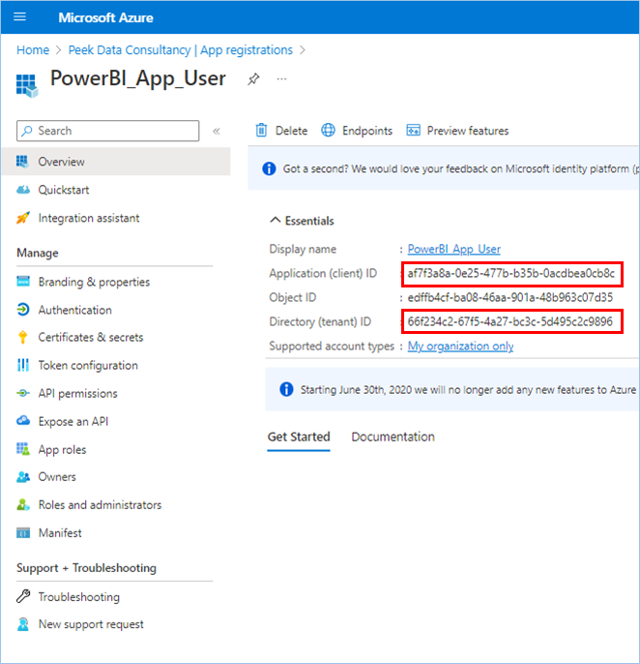Open the hamburger portal menu

tap(20, 17)
